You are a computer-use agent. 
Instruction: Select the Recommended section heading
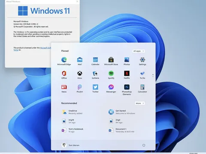tap(69, 103)
